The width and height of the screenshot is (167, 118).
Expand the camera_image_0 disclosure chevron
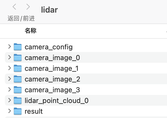tap(10, 57)
